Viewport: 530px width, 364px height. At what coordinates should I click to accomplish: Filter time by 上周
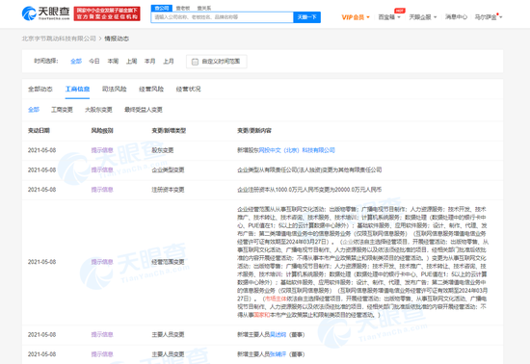pos(131,61)
